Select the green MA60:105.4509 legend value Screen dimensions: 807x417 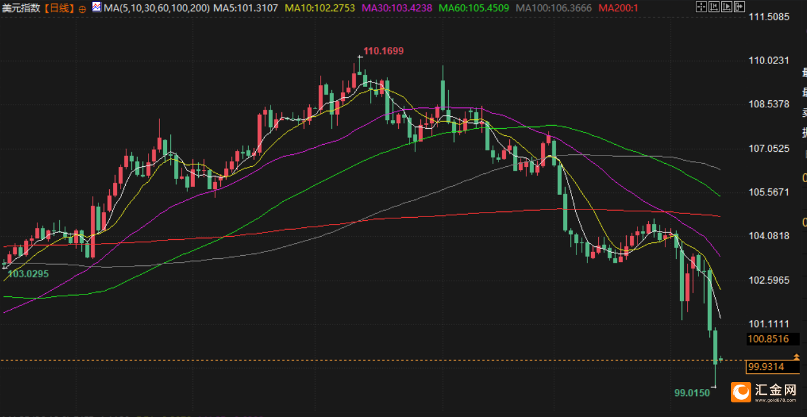[x=474, y=8]
